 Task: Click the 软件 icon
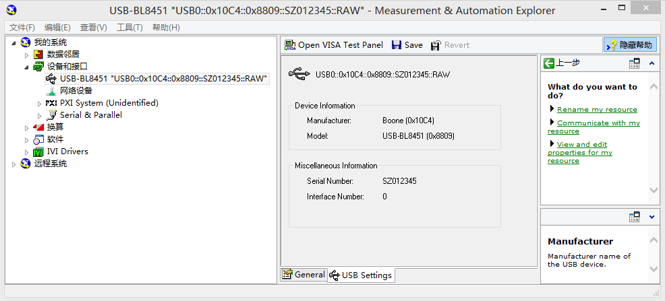point(38,139)
